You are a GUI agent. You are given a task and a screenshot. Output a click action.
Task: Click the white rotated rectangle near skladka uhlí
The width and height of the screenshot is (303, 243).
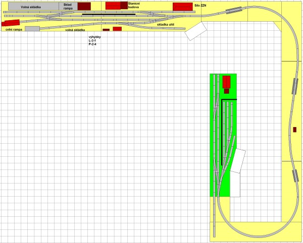[196, 31]
